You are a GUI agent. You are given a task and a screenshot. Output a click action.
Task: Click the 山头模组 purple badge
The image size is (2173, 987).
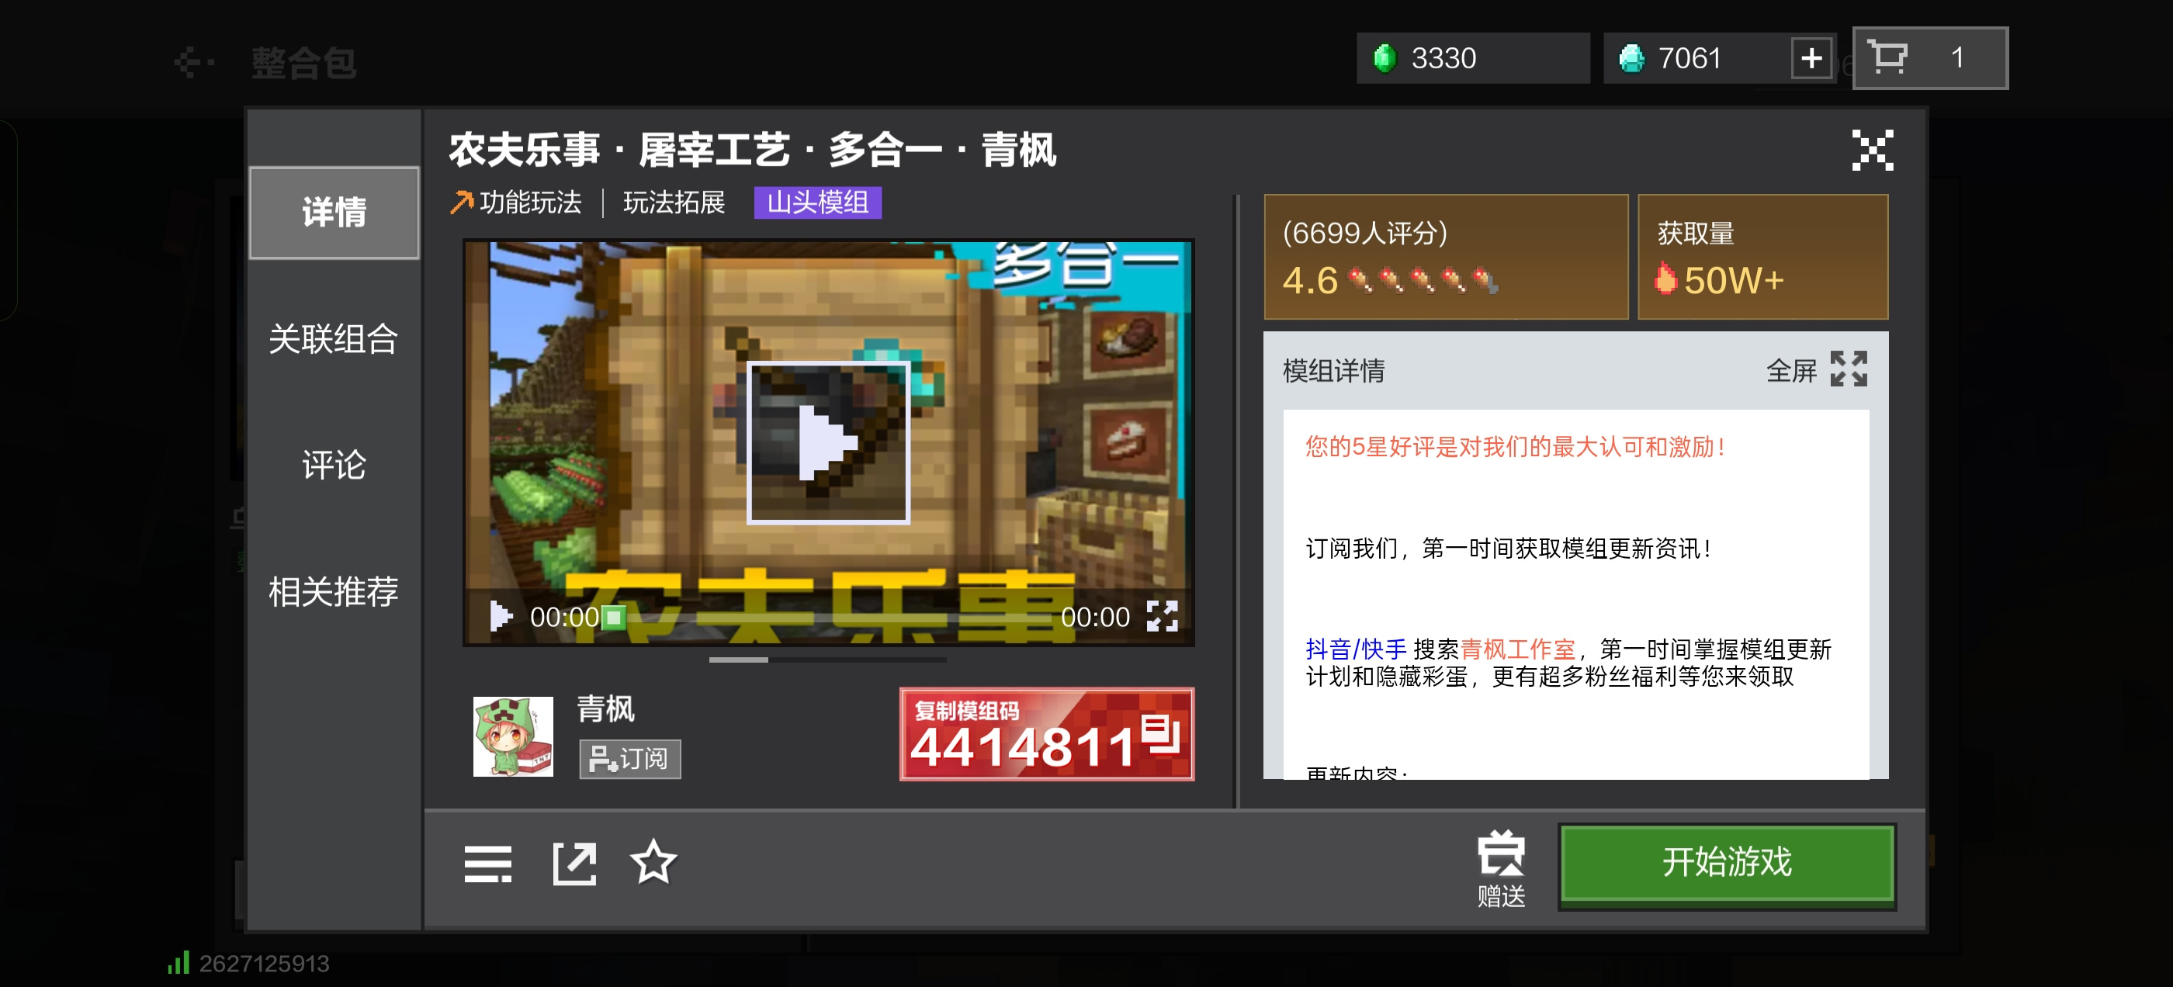(817, 203)
